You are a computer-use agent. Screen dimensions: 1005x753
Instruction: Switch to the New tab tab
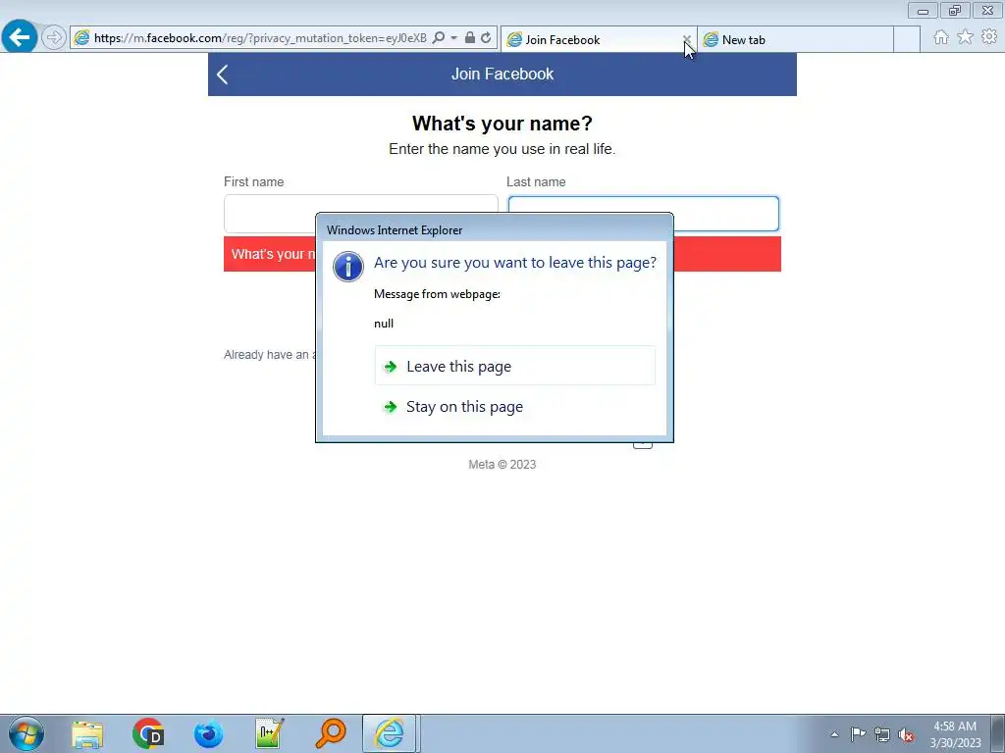795,39
